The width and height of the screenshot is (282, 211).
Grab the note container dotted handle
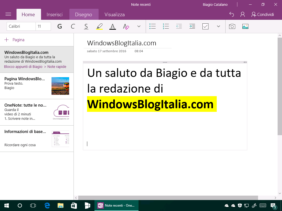click(x=165, y=62)
